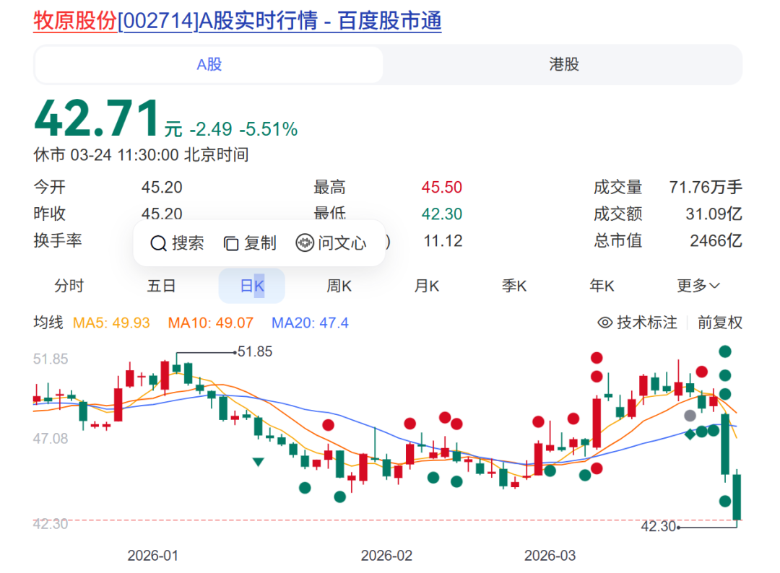Click the gray dot marker on the chart
Screen dimensions: 780x573
click(x=690, y=415)
